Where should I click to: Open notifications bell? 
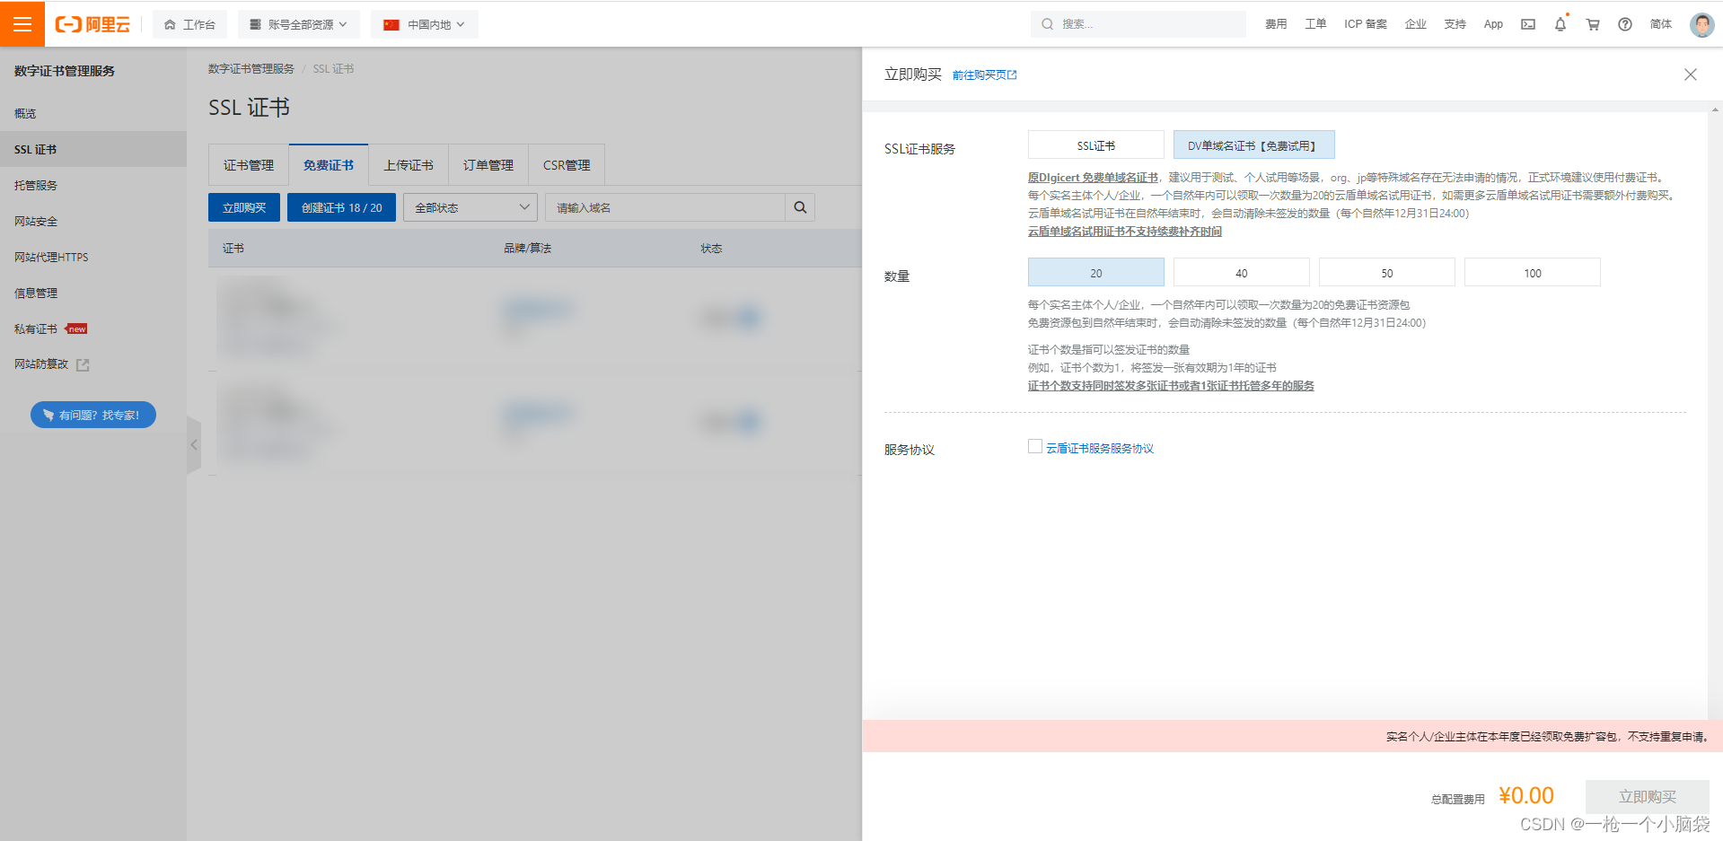[x=1560, y=24]
